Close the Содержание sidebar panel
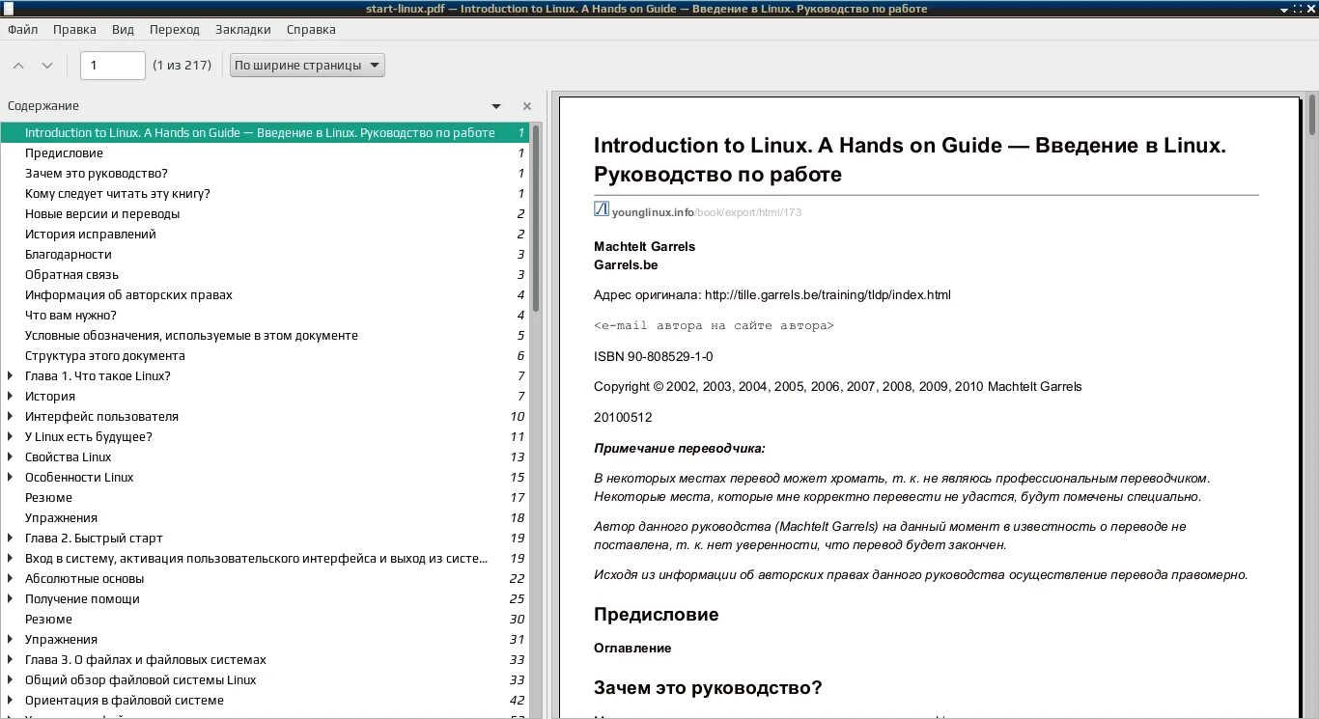This screenshot has height=719, width=1319. [x=527, y=106]
